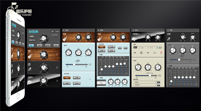Select the 语音 mode tab on home screen
This screenshot has width=201, height=111.
39,45
